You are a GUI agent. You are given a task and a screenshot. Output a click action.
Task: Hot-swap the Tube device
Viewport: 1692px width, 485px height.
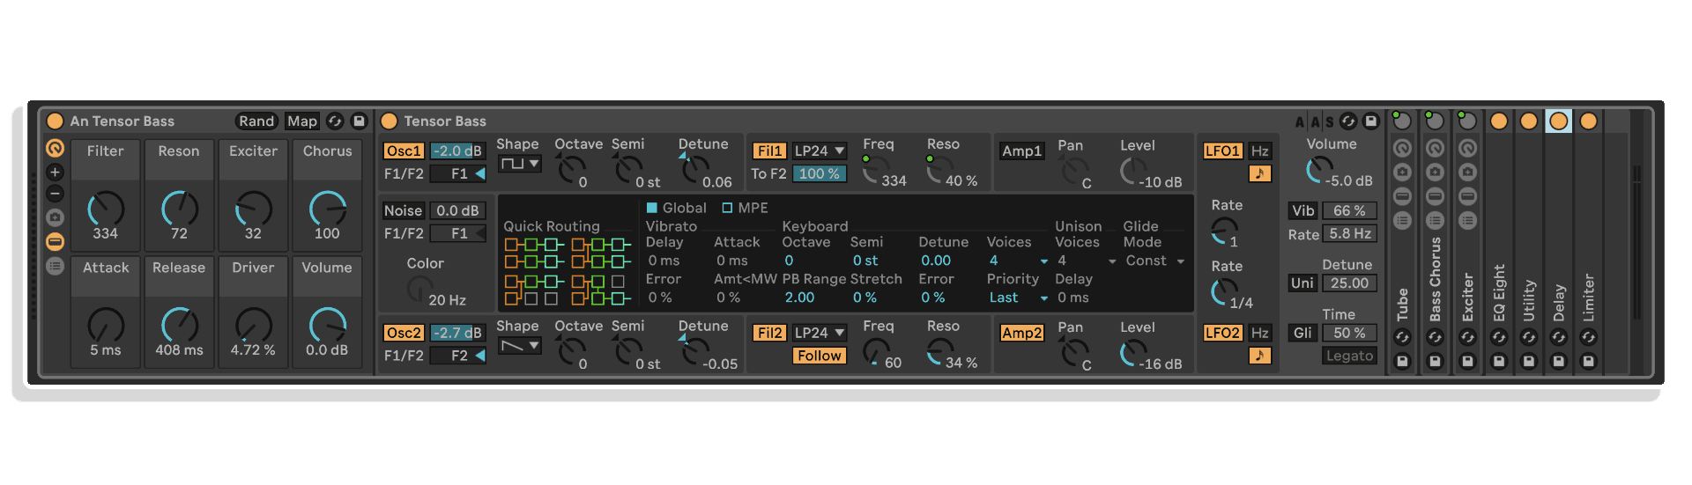[x=1402, y=337]
